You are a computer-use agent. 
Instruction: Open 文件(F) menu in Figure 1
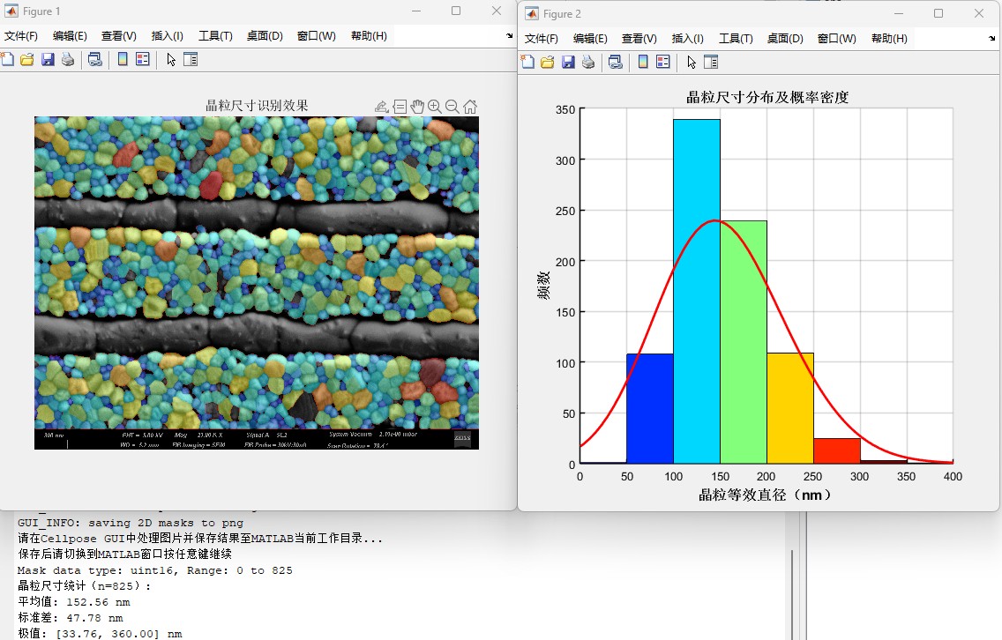[x=21, y=36]
